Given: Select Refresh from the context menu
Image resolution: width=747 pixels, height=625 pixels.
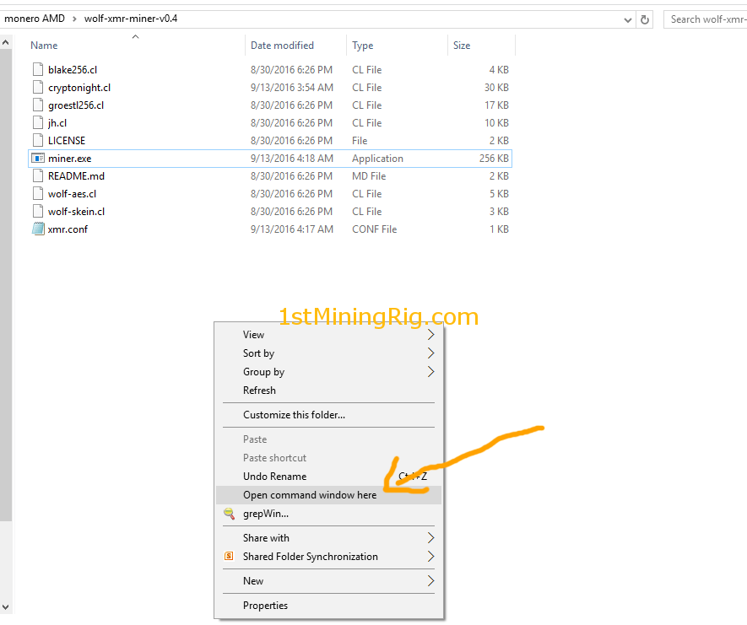Looking at the screenshot, I should click(x=328, y=391).
